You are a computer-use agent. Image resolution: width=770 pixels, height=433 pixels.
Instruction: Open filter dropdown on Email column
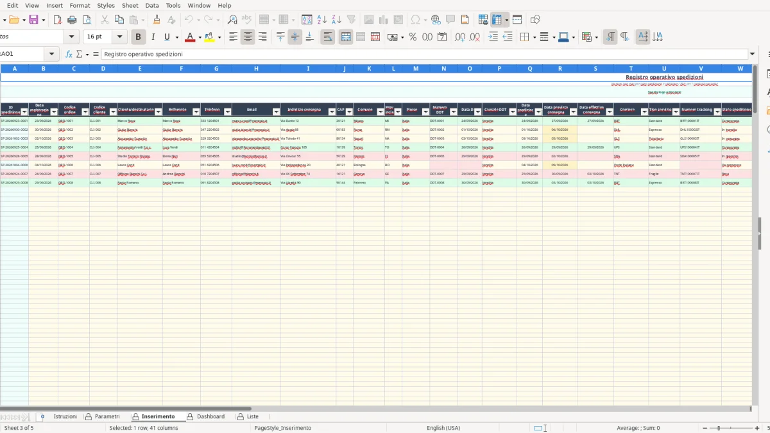[x=276, y=112]
